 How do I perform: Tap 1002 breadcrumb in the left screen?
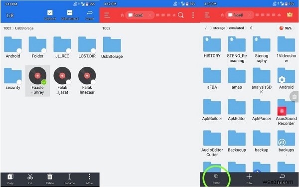pos(7,28)
